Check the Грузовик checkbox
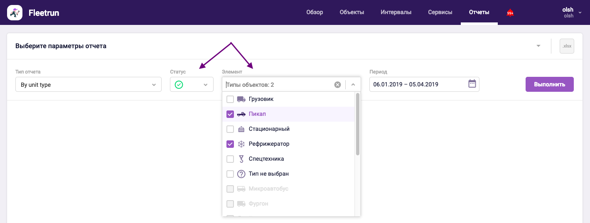590x223 pixels. 230,99
